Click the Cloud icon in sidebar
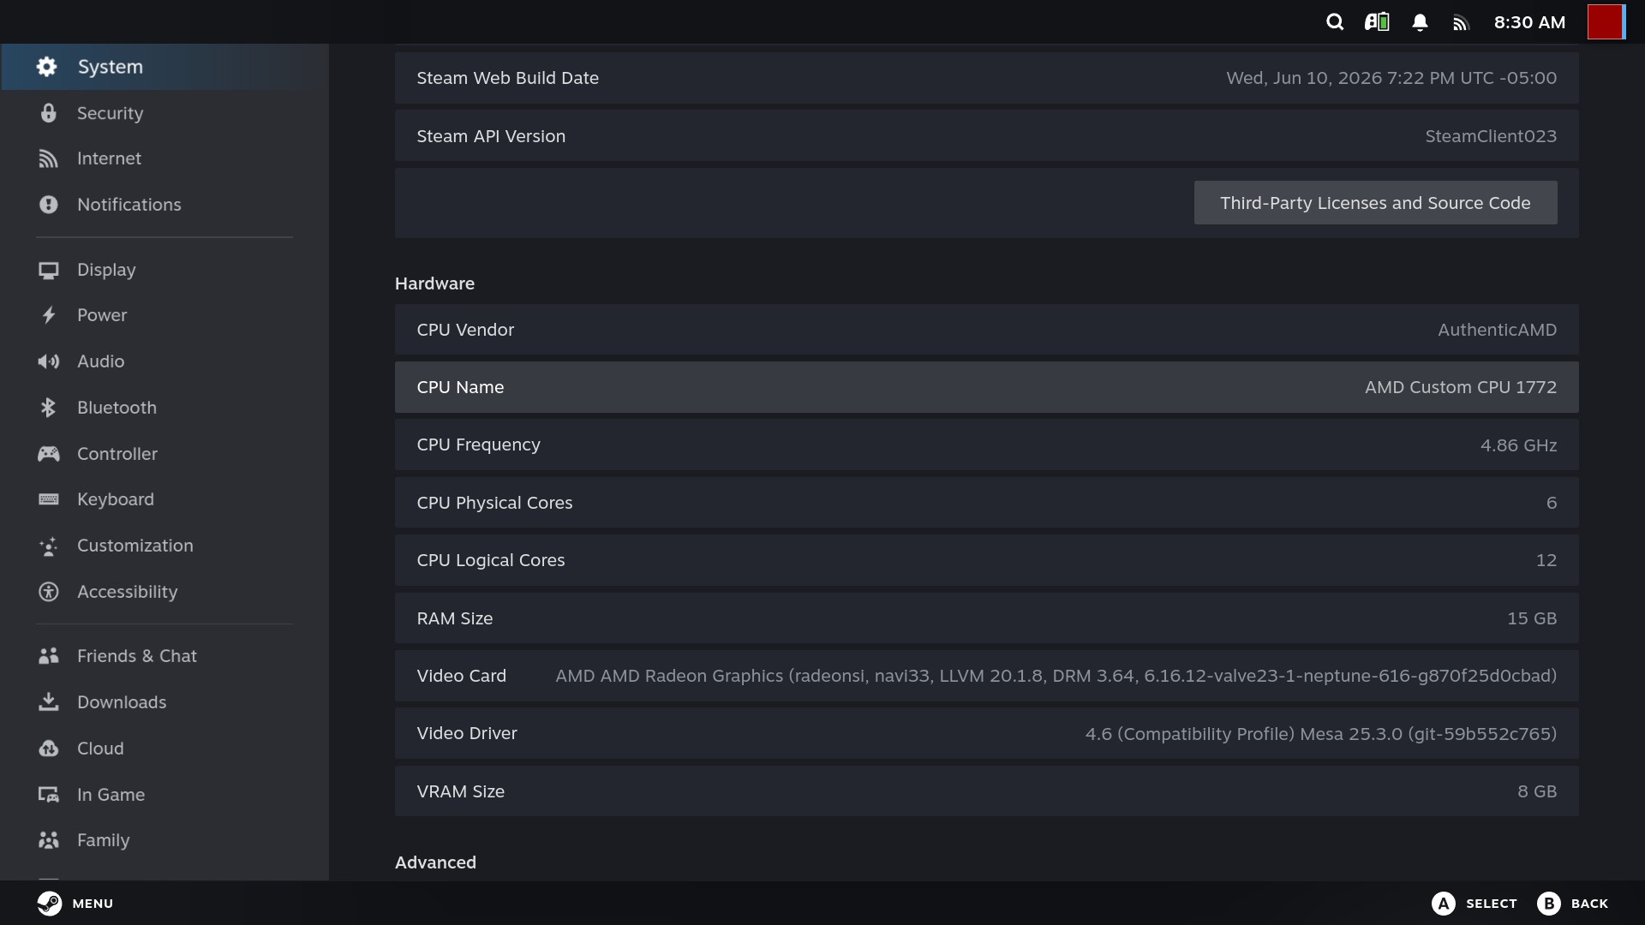Viewport: 1645px width, 925px height. (x=48, y=749)
